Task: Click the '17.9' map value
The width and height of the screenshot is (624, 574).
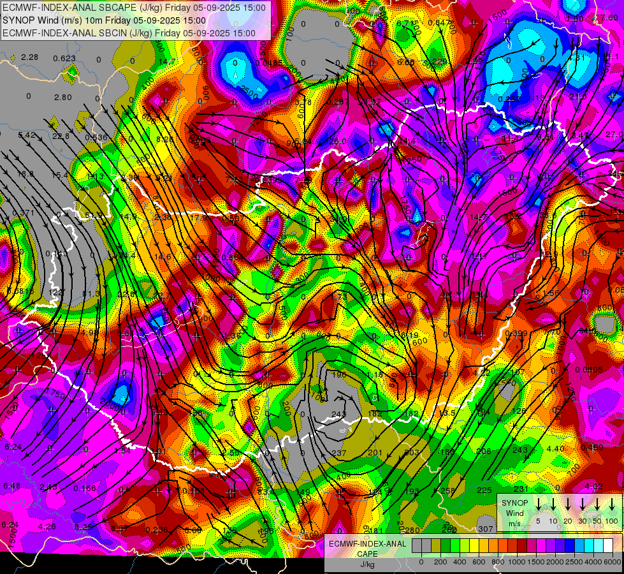Action: click(199, 218)
